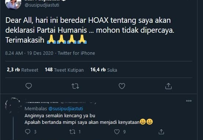Share the reply comment
Viewport: 203px width, 140px height.
tap(161, 132)
